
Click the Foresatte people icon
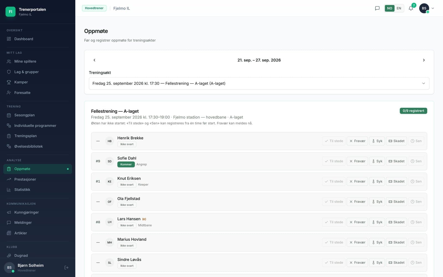(x=9, y=93)
